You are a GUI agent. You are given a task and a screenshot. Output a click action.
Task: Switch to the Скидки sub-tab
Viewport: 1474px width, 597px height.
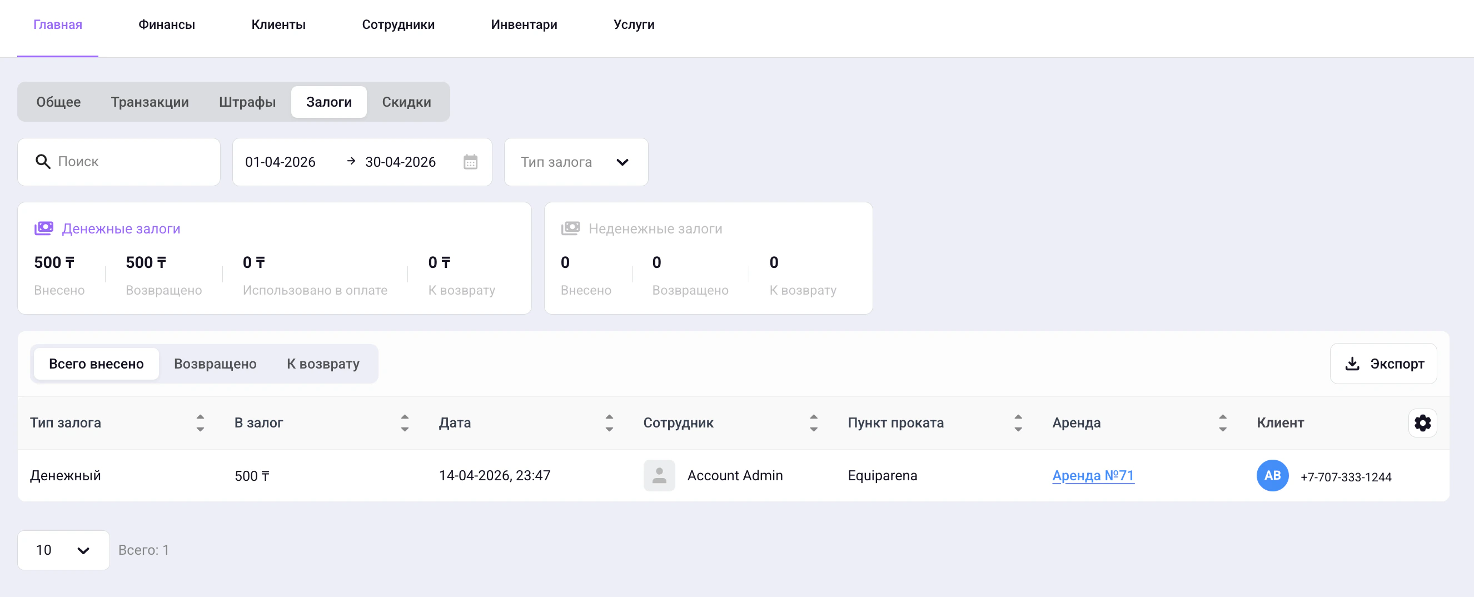[406, 102]
